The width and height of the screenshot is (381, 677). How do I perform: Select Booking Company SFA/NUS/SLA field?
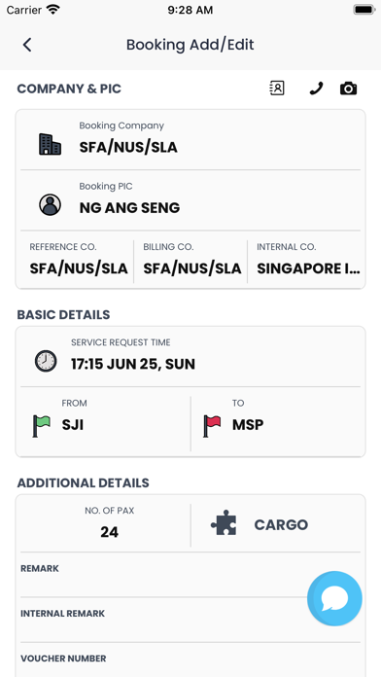190,140
